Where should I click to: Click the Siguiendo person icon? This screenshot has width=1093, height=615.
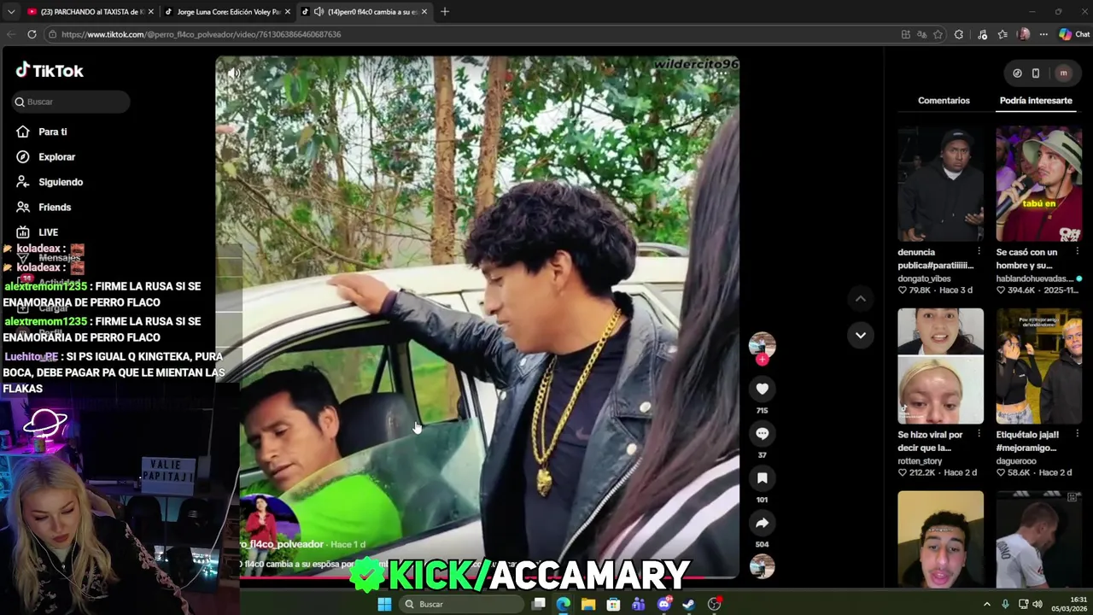coord(23,182)
